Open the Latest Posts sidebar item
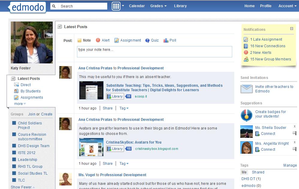Viewport: 299px width, 189px height. click(x=25, y=78)
